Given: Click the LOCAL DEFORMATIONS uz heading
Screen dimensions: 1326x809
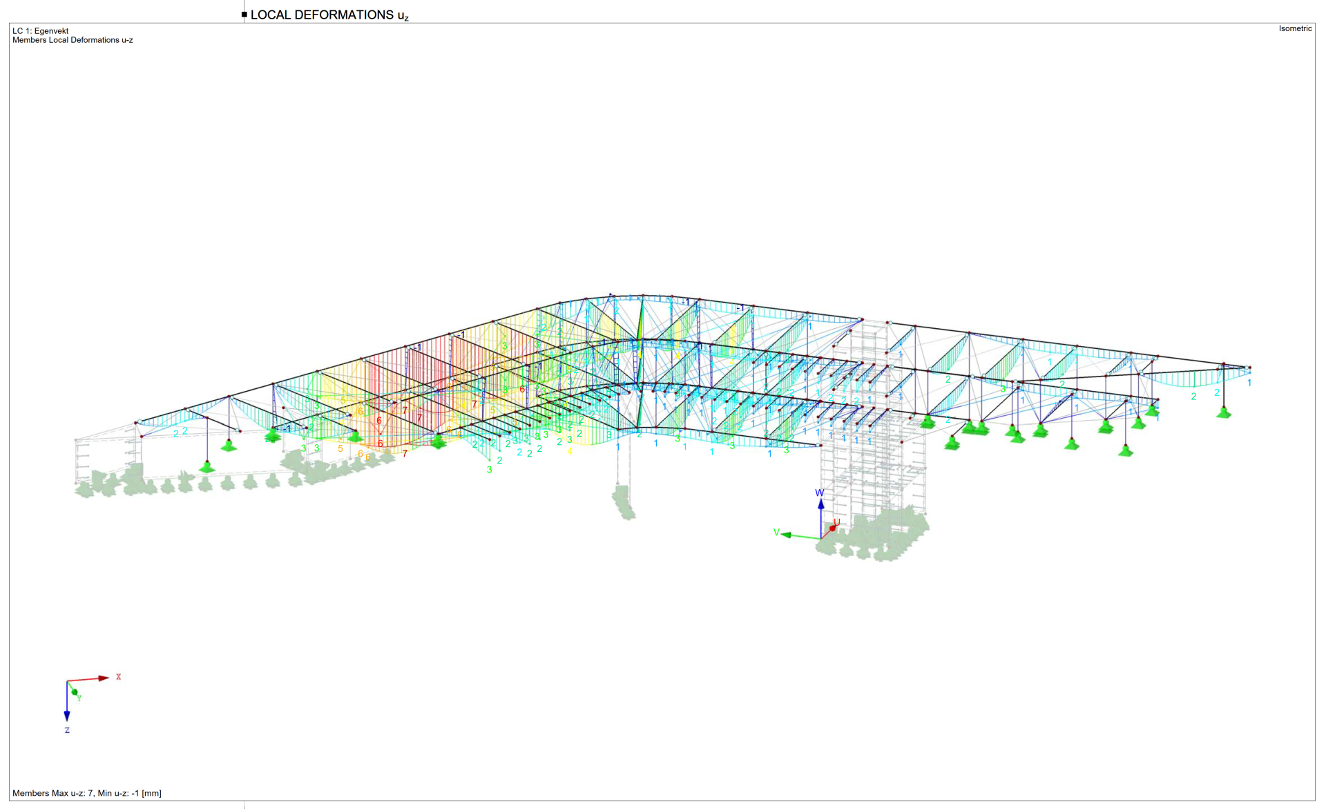Looking at the screenshot, I should [x=329, y=15].
